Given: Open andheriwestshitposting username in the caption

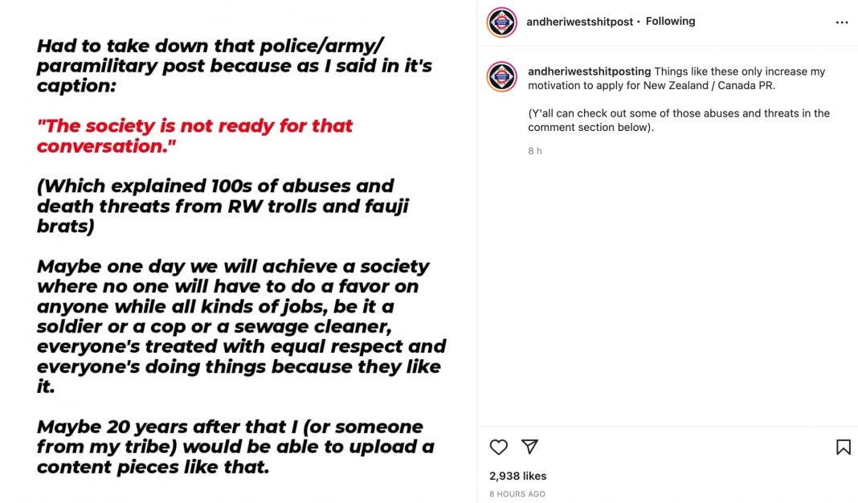Looking at the screenshot, I should [589, 72].
